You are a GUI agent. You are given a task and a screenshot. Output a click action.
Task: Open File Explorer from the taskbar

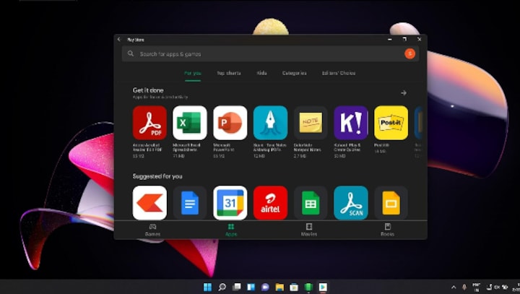point(279,287)
